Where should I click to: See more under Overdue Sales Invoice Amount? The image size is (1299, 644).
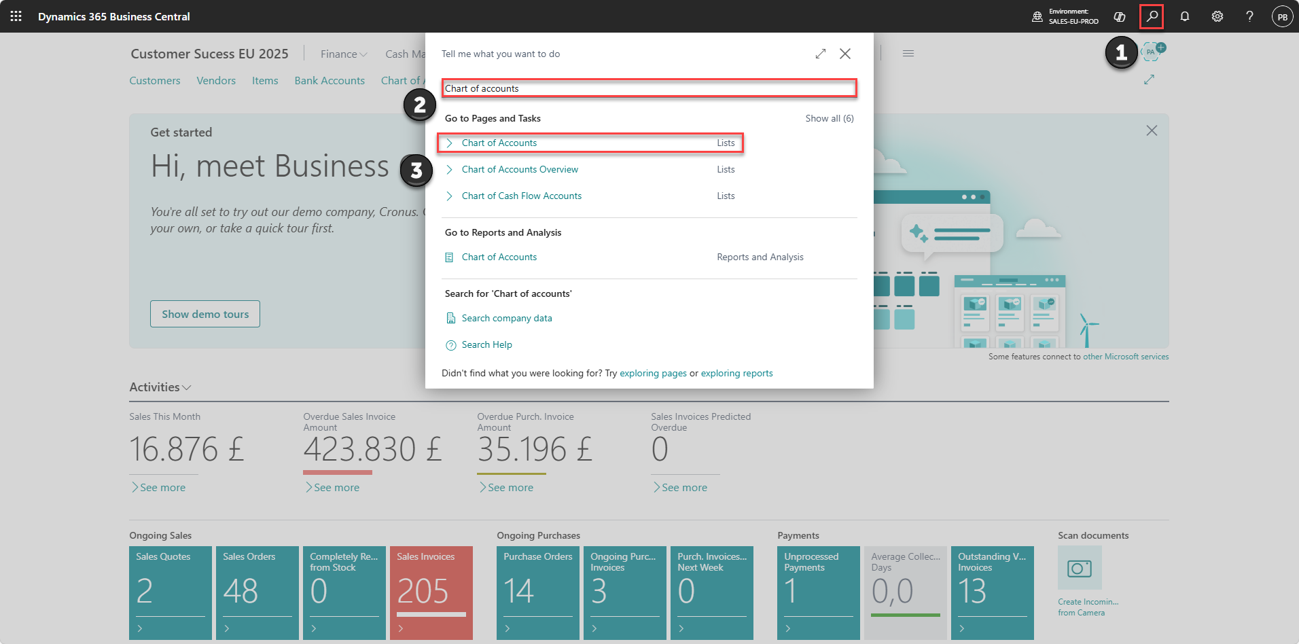point(332,487)
